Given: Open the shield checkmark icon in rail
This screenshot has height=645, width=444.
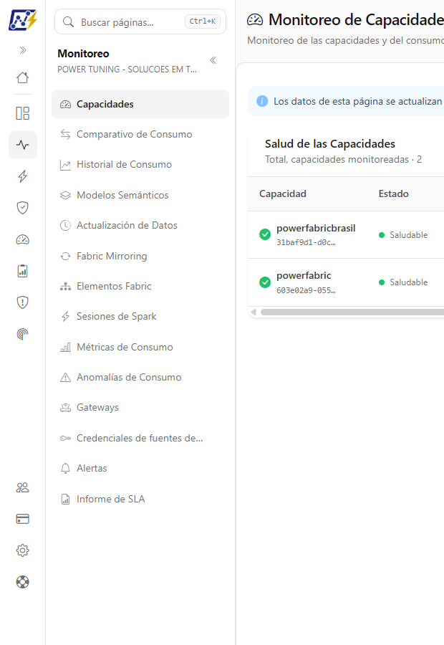Looking at the screenshot, I should click(23, 208).
